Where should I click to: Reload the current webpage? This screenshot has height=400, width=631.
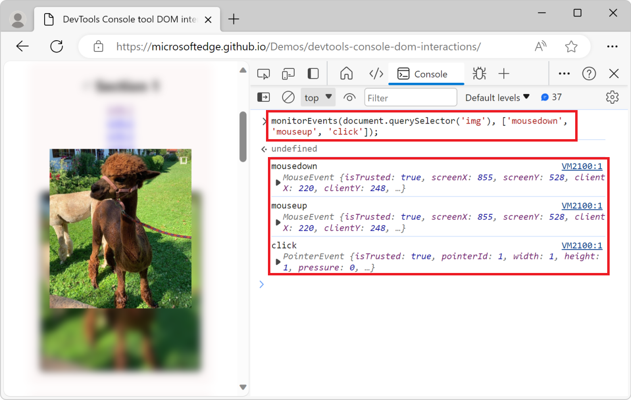point(56,46)
